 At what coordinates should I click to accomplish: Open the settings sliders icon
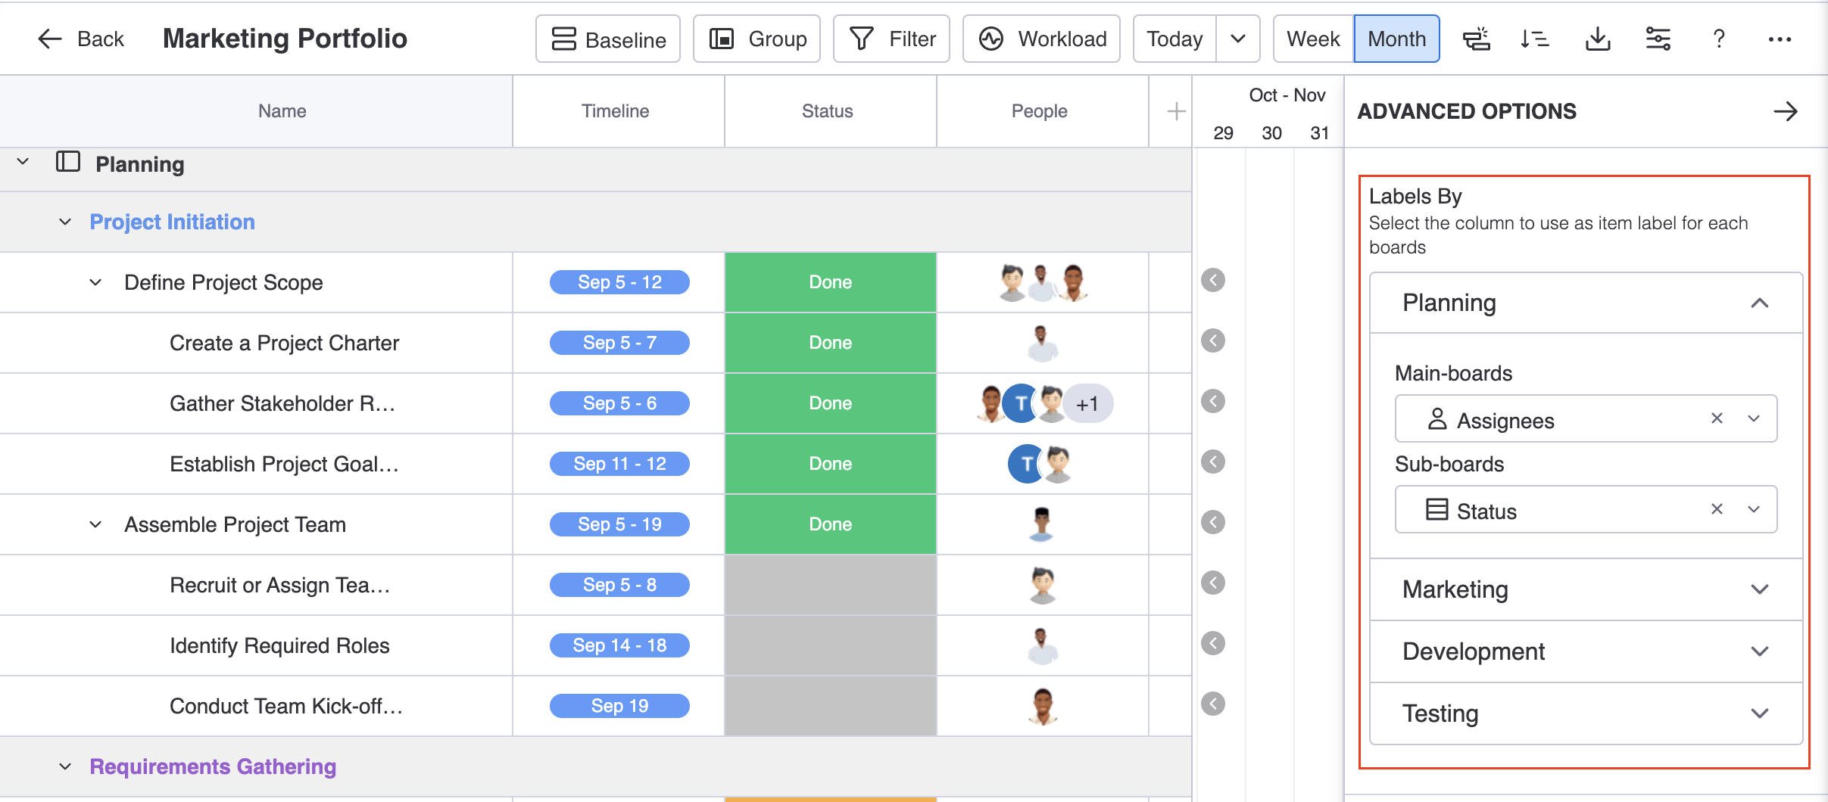1658,39
